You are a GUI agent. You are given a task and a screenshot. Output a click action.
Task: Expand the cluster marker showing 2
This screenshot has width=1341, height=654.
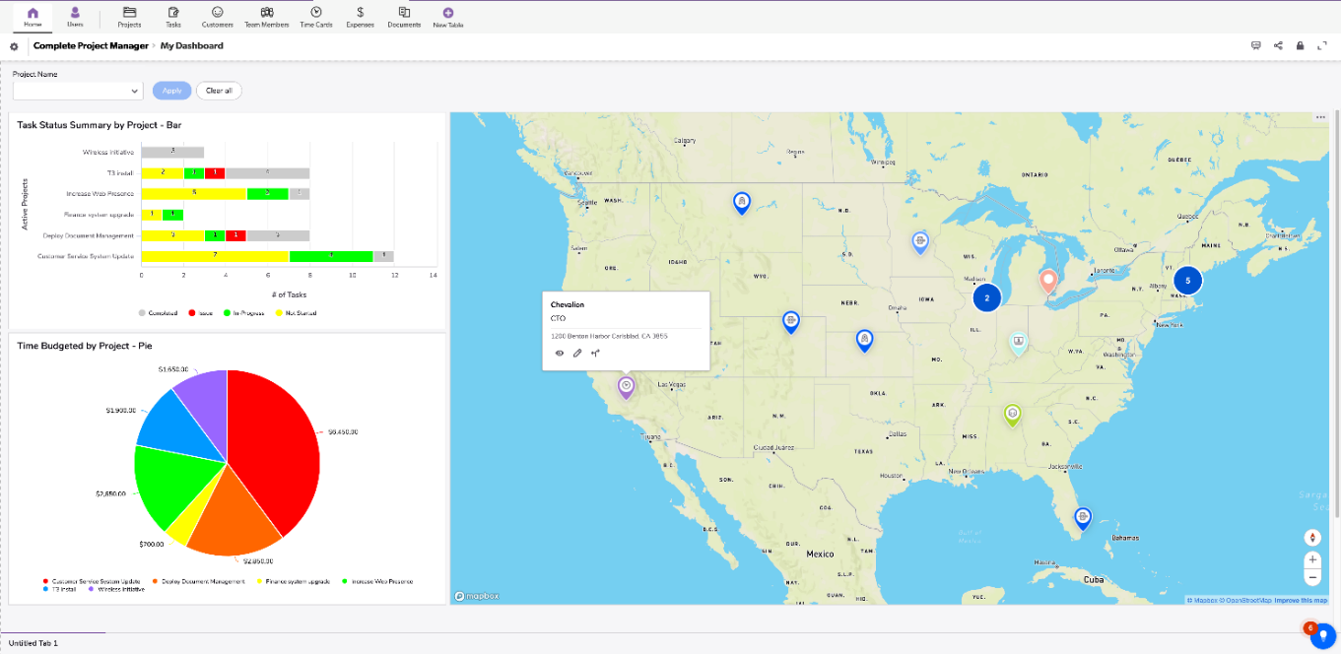point(986,297)
